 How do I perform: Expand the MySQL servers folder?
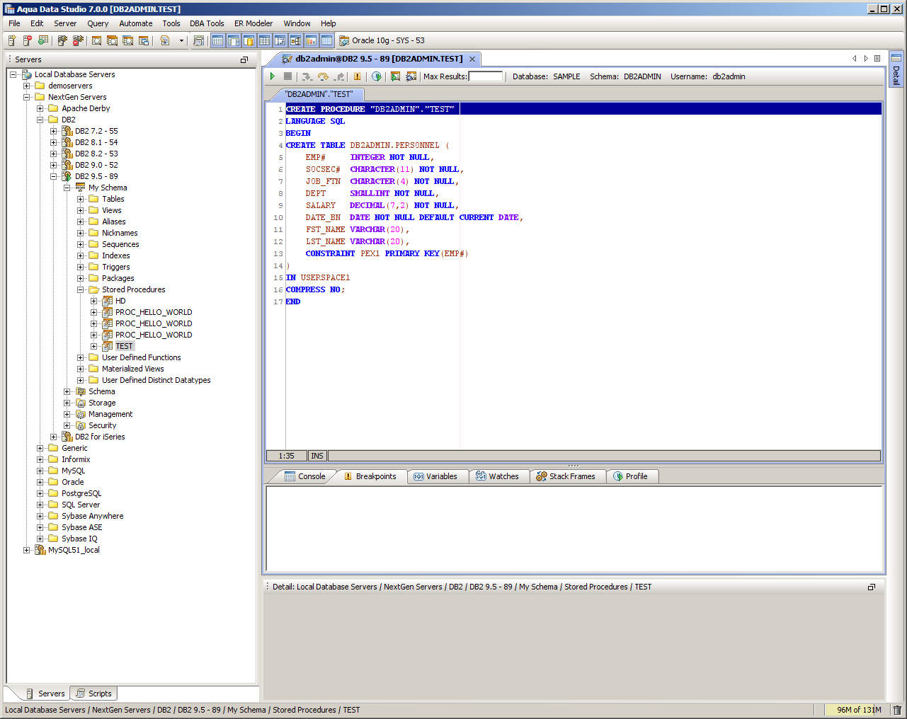(40, 471)
